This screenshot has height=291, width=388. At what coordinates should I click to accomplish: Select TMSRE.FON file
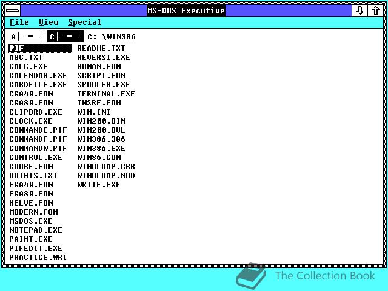pos(99,103)
